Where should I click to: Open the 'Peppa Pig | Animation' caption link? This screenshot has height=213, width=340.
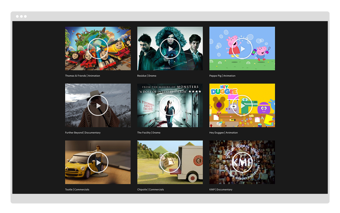pyautogui.click(x=222, y=76)
